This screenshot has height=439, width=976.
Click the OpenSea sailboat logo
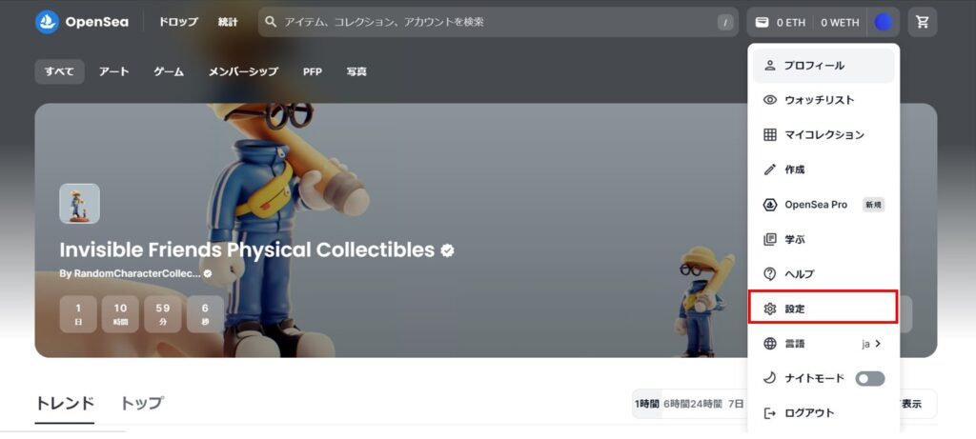pyautogui.click(x=48, y=23)
